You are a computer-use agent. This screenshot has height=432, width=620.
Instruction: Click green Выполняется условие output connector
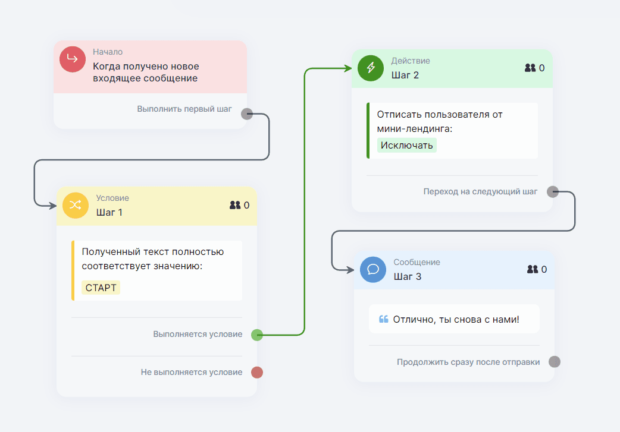point(257,335)
